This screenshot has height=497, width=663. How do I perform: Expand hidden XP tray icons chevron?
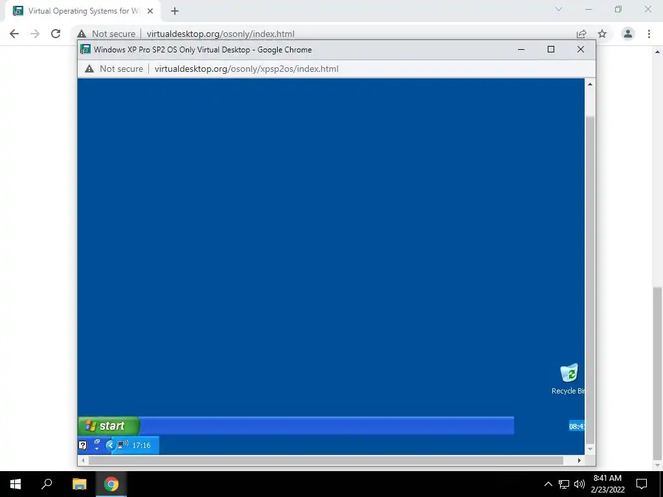pos(110,445)
